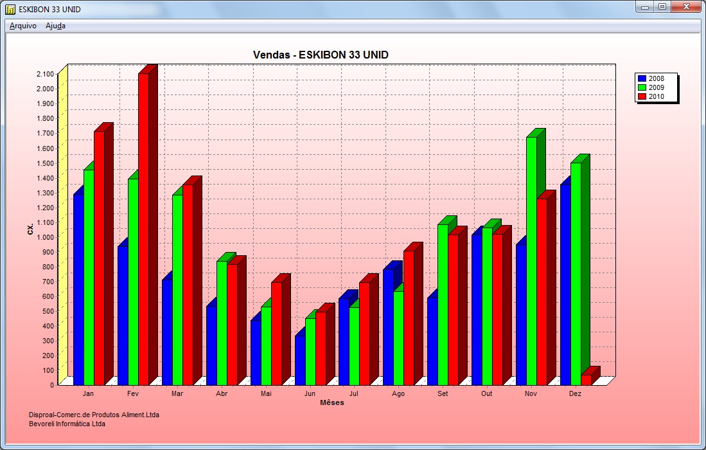Select the red 2010 bar for Mar
This screenshot has width=706, height=450.
188,285
